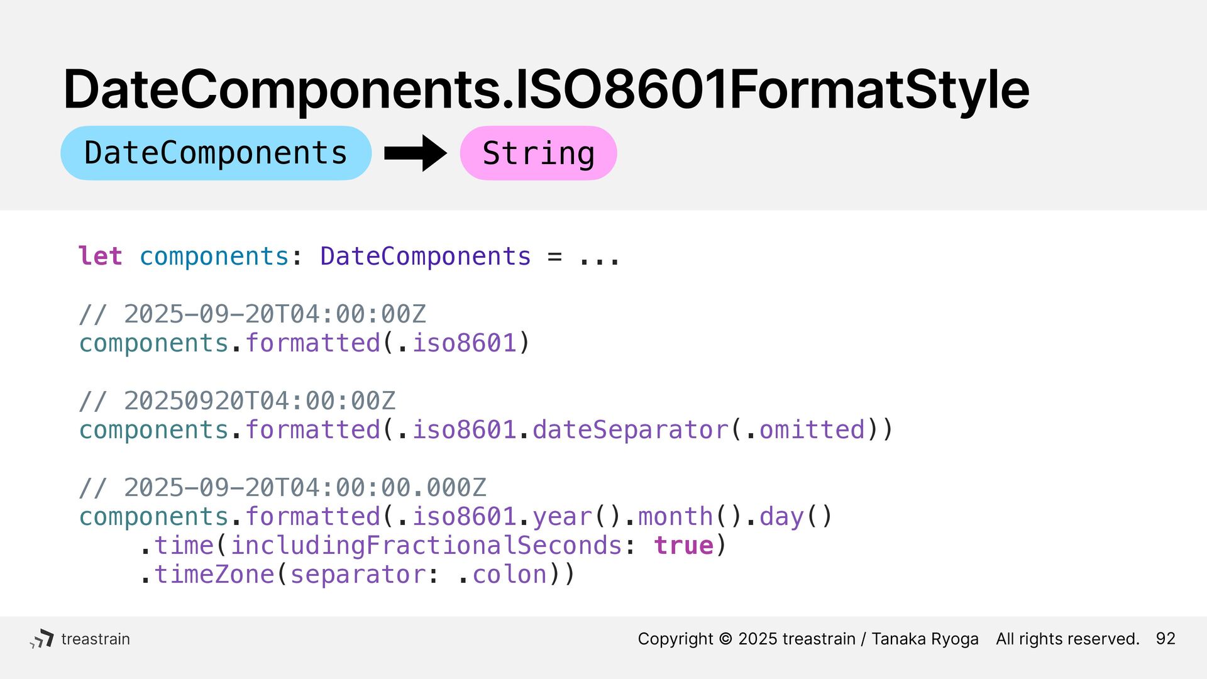This screenshot has height=679, width=1207.
Task: Select the pink String pill
Action: pos(538,153)
